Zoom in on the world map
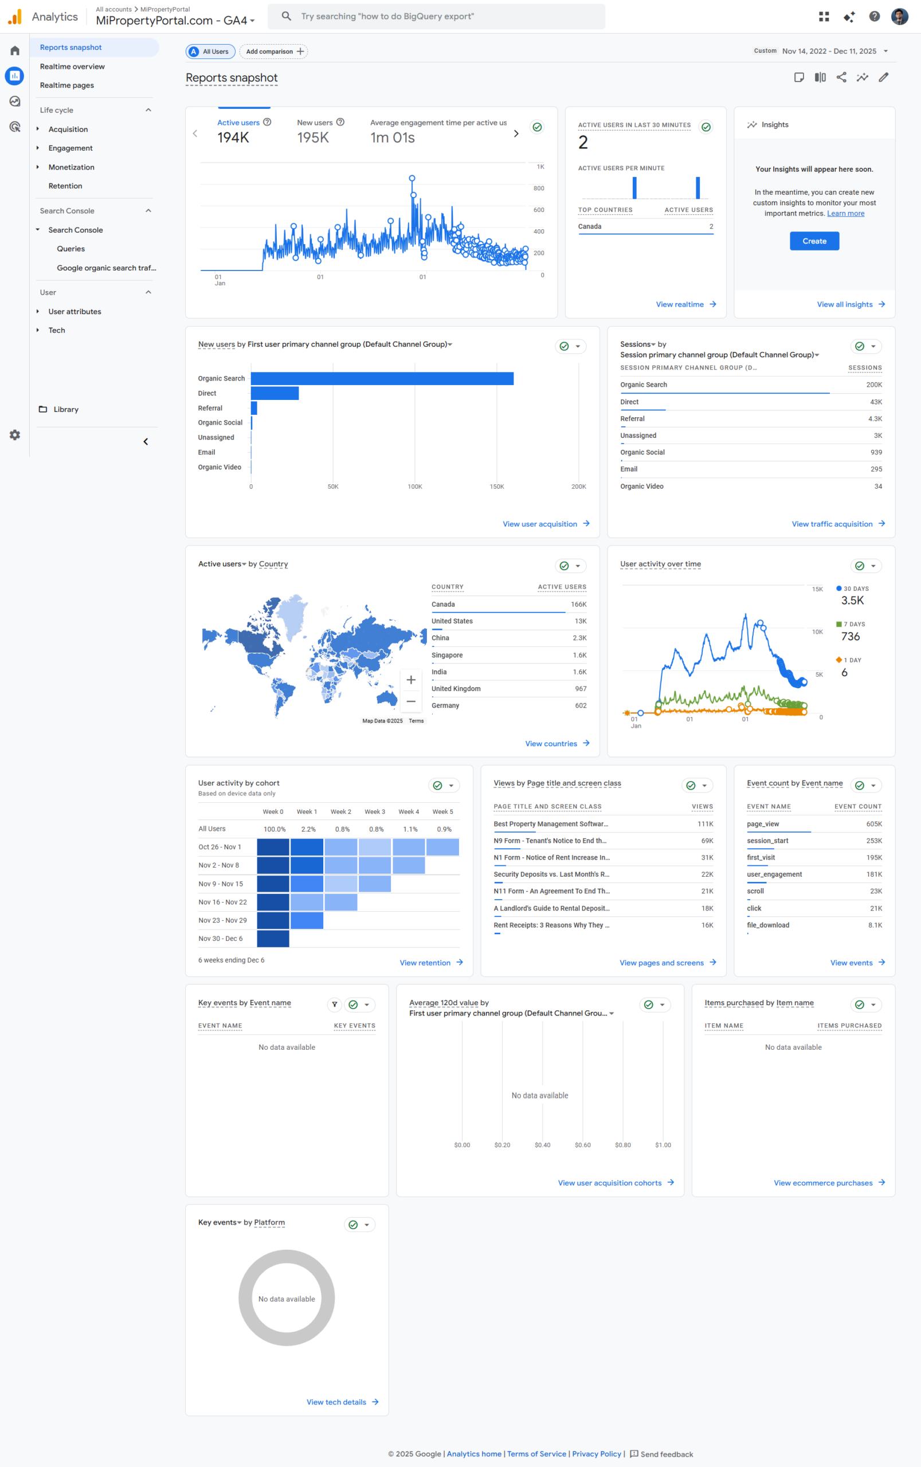This screenshot has width=921, height=1467. coord(411,679)
